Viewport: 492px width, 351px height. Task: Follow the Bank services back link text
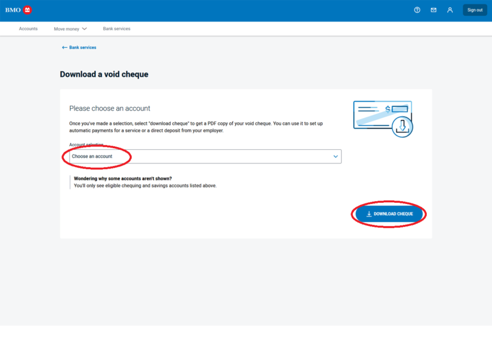click(x=83, y=47)
